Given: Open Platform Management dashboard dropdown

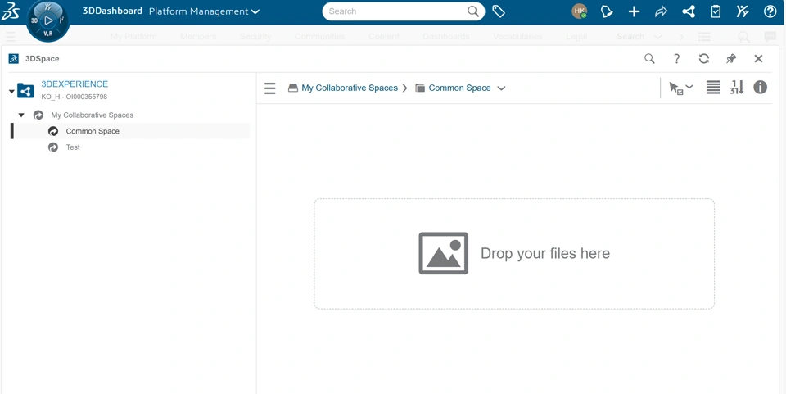Looking at the screenshot, I should pos(204,11).
